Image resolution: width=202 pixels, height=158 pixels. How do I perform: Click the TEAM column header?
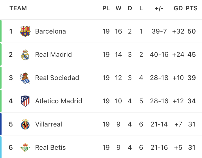coord(18,8)
